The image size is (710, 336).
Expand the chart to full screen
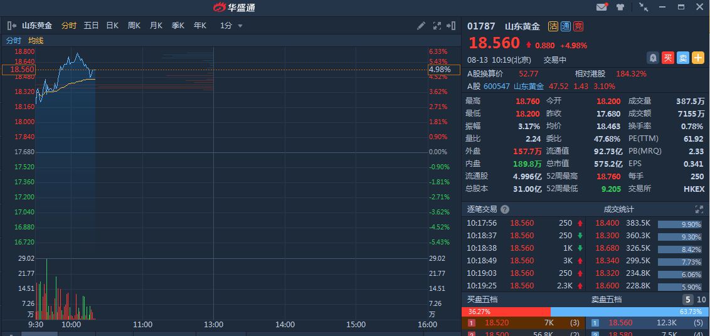(x=437, y=26)
